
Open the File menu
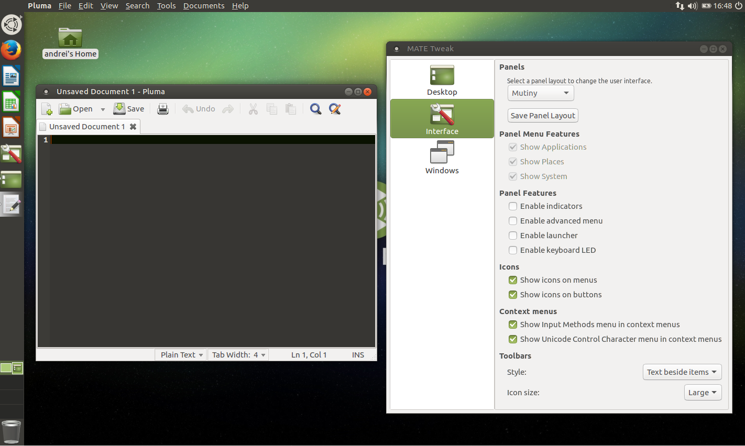click(x=65, y=6)
